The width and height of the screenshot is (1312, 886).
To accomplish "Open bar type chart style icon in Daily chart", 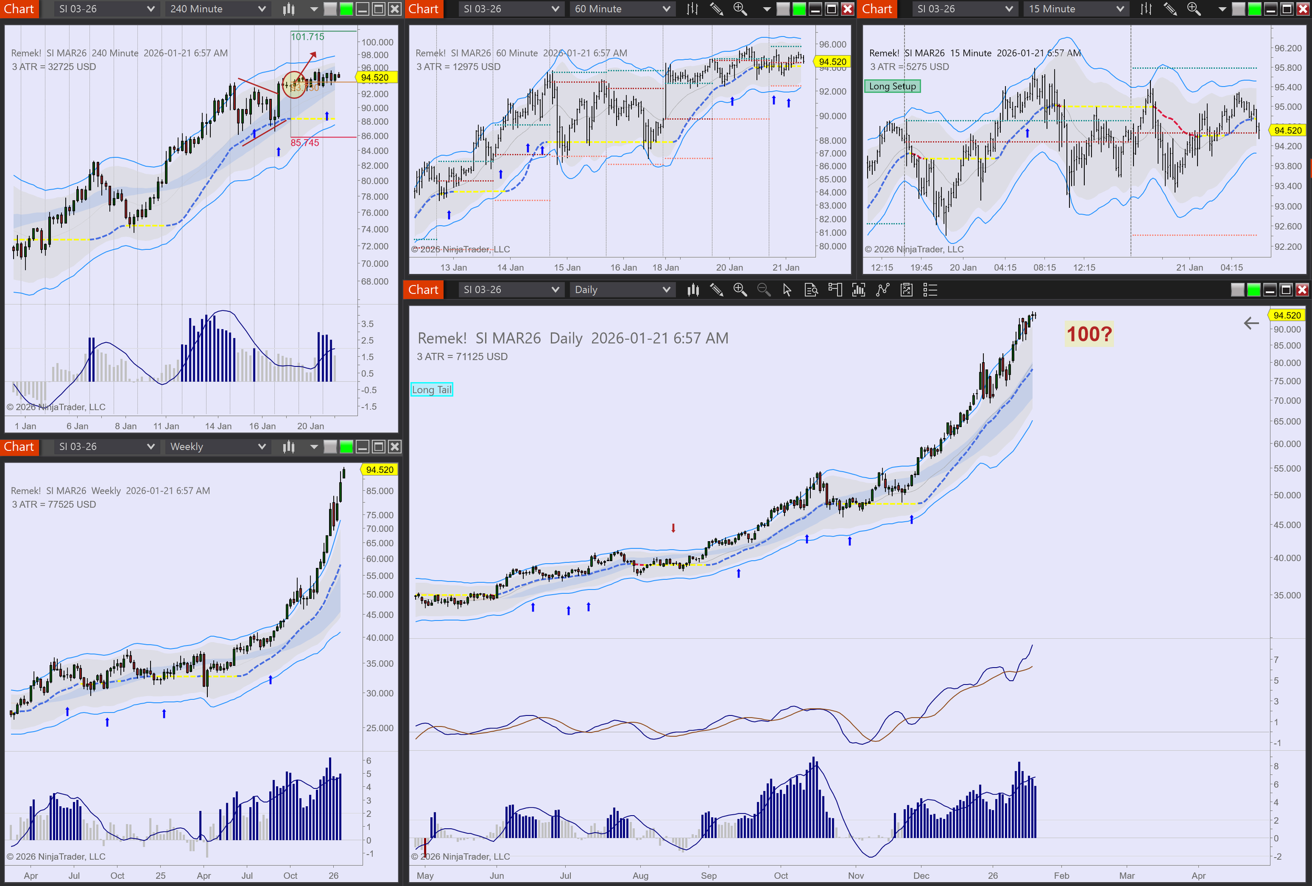I will coord(693,290).
